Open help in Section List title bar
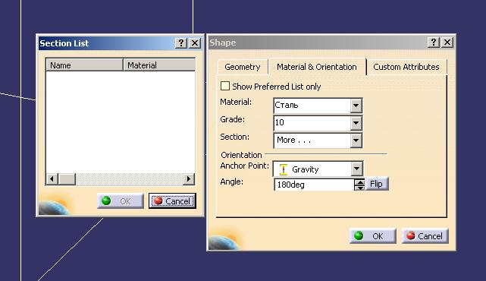The image size is (486, 281). pos(181,43)
